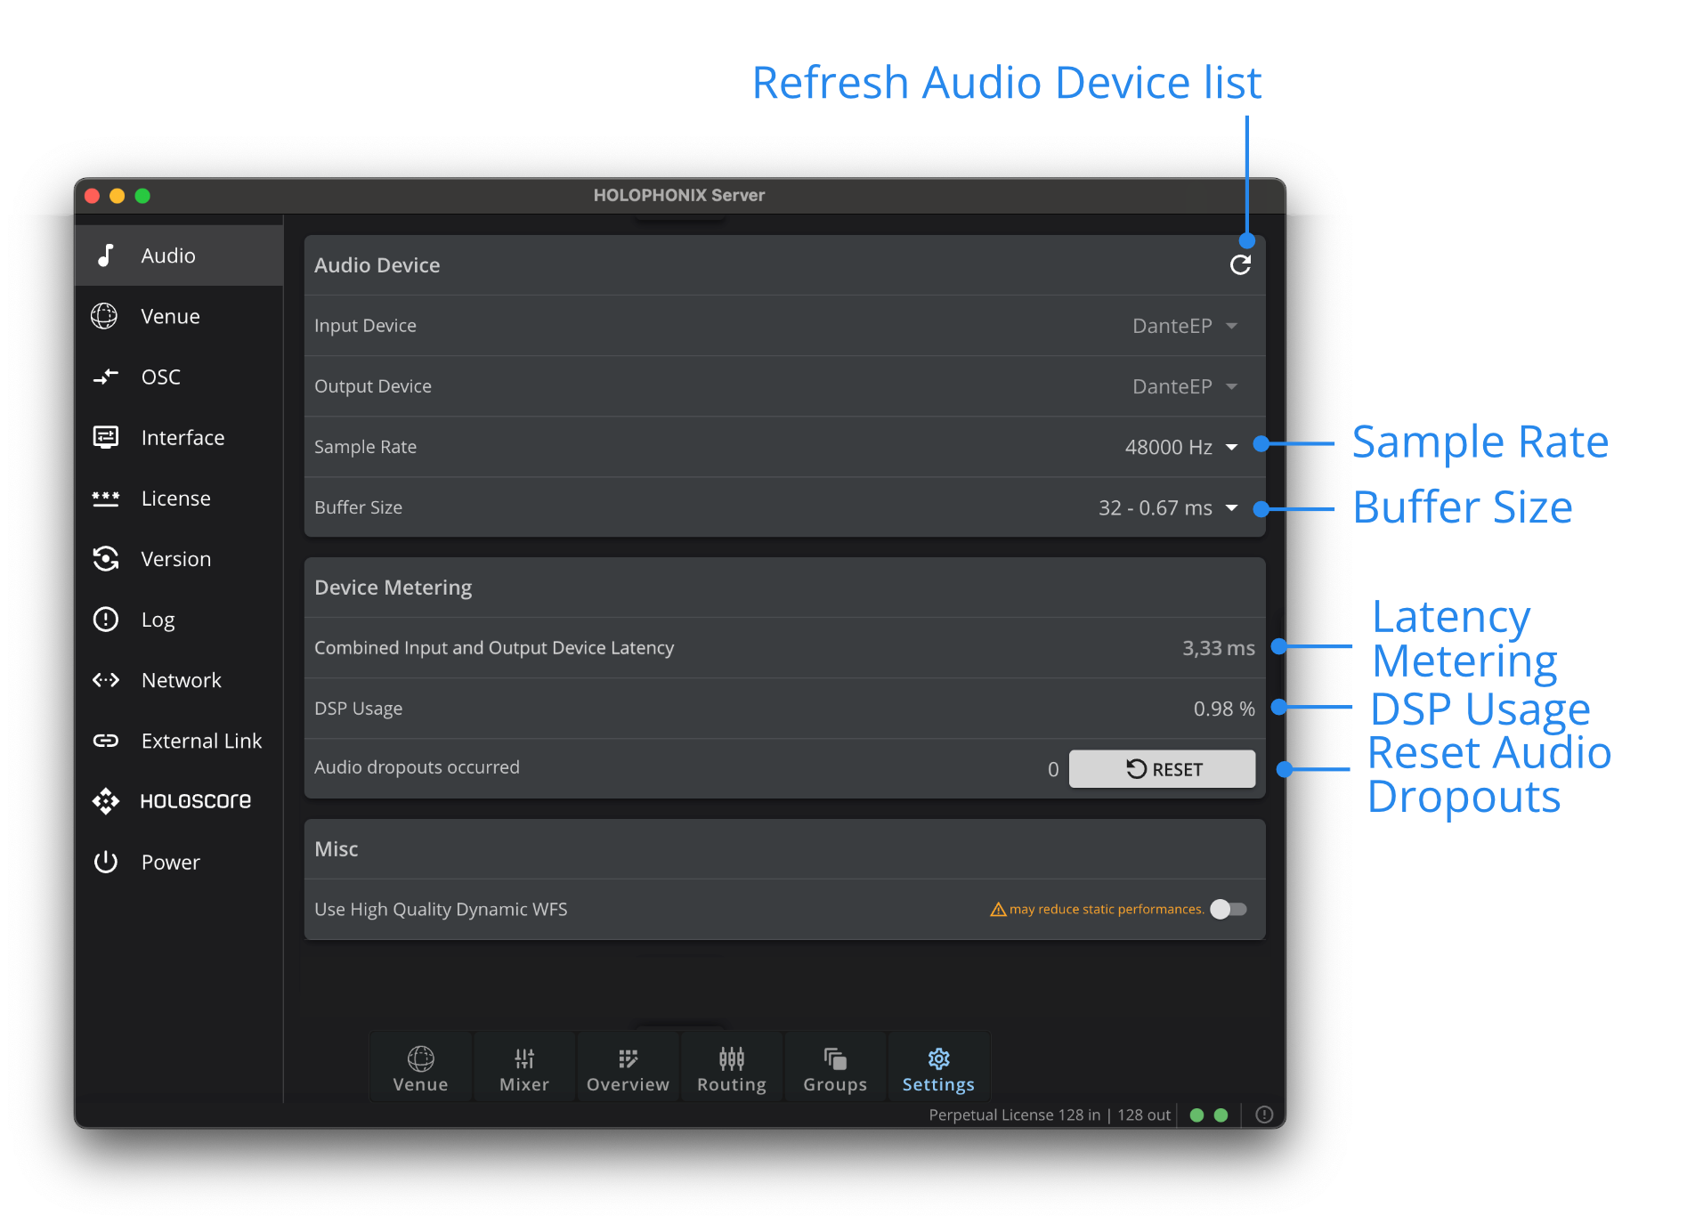Open the Log section
Viewport: 1687px width, 1224px height.
[x=158, y=620]
